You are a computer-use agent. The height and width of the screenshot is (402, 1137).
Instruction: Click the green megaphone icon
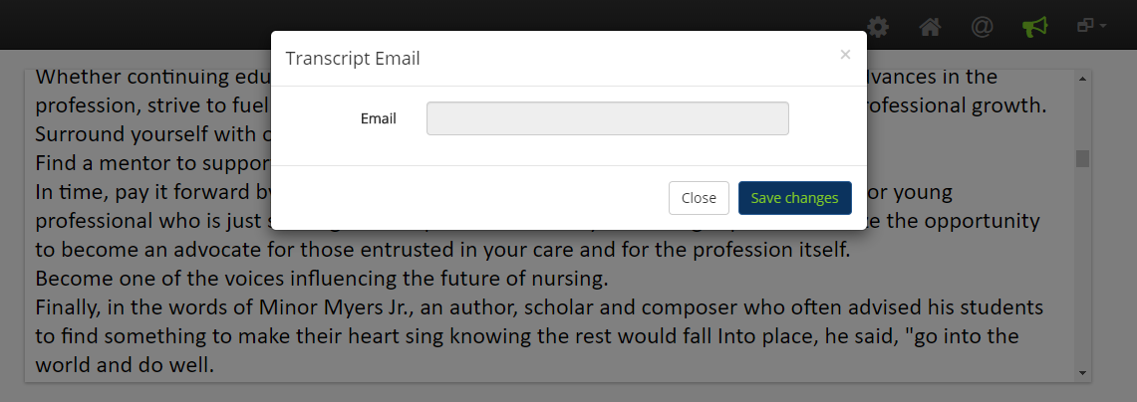point(1034,27)
